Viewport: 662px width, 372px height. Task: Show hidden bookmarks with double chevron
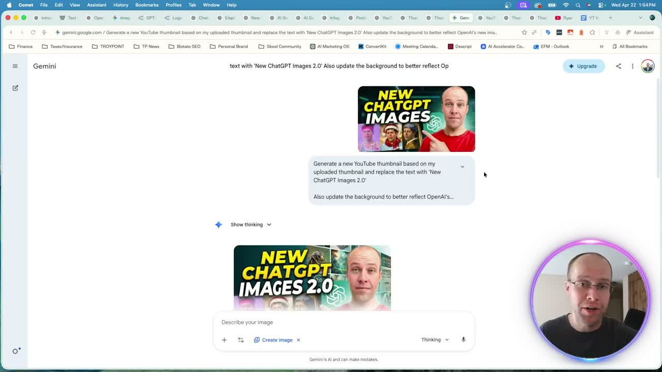(601, 47)
